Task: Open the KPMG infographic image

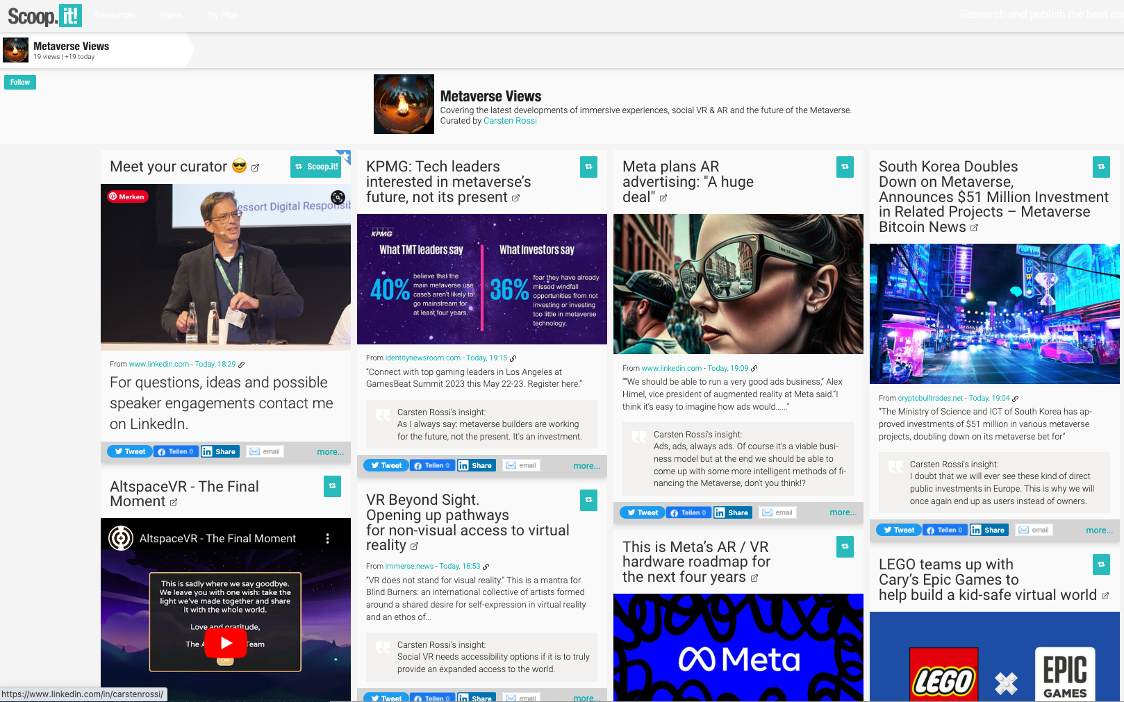Action: click(482, 279)
